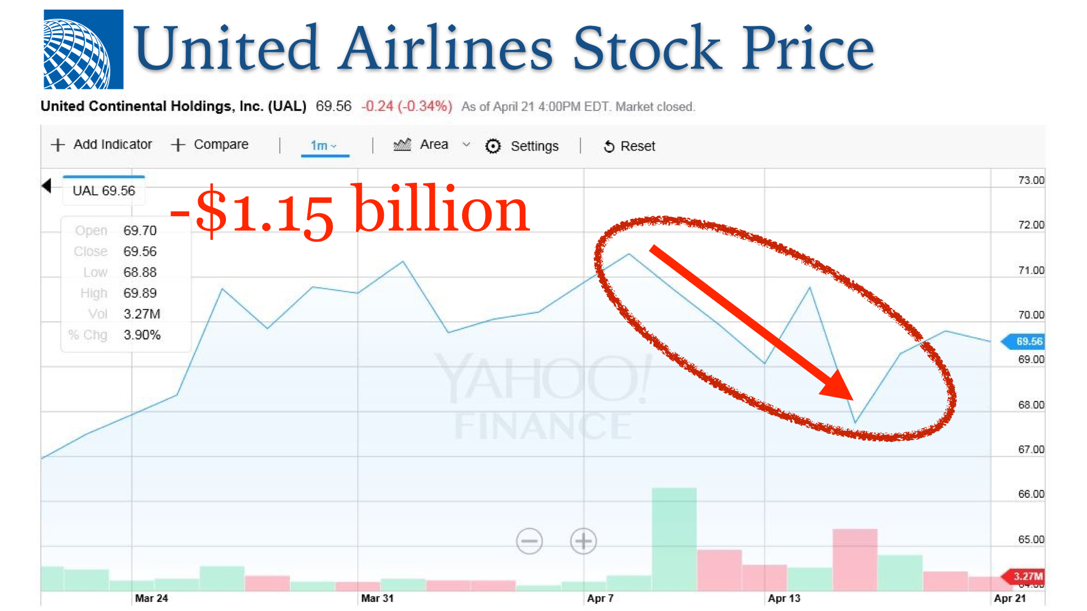
Task: Click the plus icon next to Add Indicator
Action: click(58, 145)
